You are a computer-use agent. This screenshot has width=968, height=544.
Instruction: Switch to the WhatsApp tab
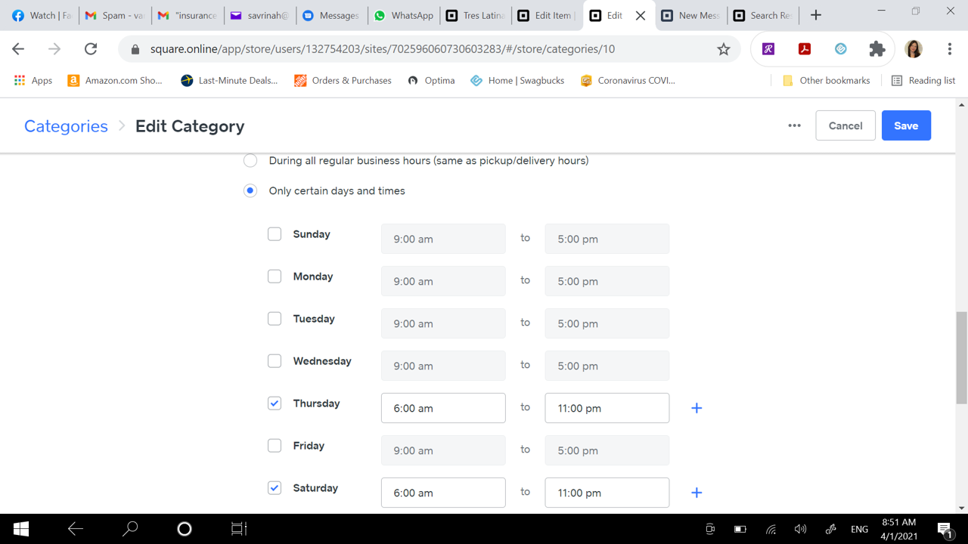coord(404,15)
